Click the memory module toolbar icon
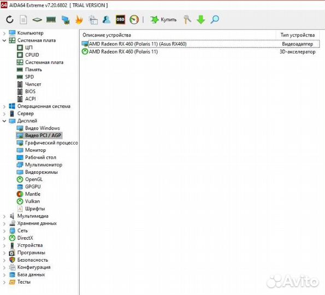325x295 pixels. coord(51,20)
